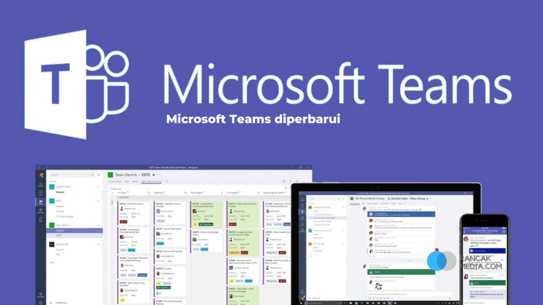Open Meetings in the desktop Teams sidebar
Viewport: 543px width, 305px height.
click(41, 210)
